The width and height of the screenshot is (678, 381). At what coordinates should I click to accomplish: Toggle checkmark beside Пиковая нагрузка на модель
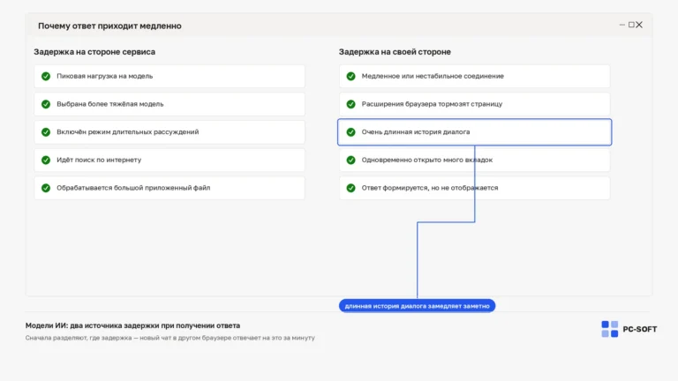46,76
